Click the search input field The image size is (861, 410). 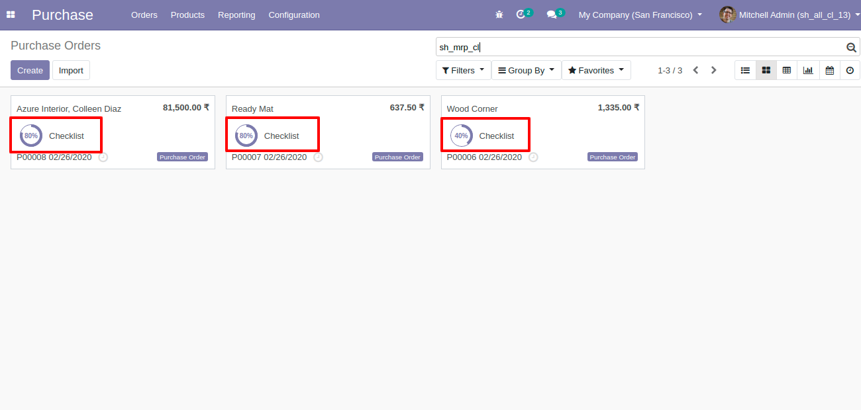pyautogui.click(x=639, y=47)
